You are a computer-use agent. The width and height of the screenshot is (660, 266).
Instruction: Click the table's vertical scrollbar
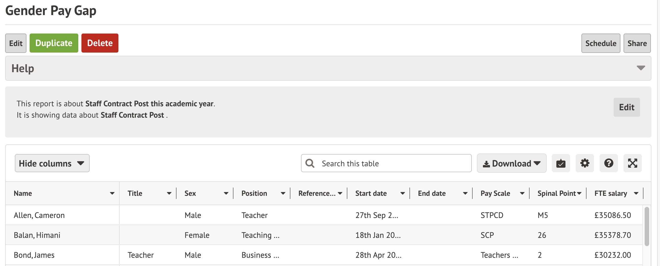[x=647, y=226]
